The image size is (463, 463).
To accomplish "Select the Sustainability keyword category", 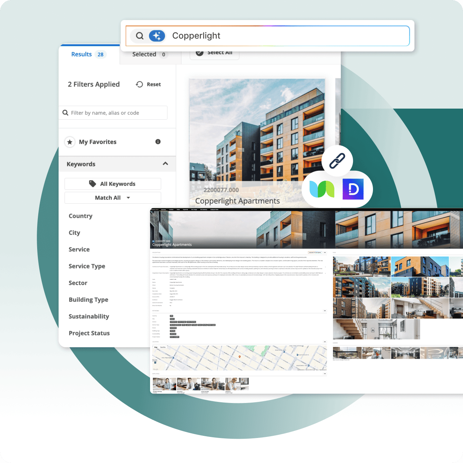I will point(89,317).
